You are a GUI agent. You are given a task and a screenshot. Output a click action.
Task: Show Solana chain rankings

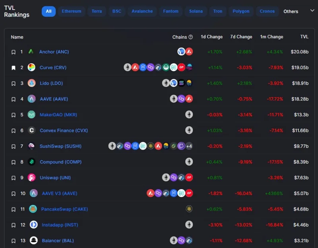pos(196,12)
